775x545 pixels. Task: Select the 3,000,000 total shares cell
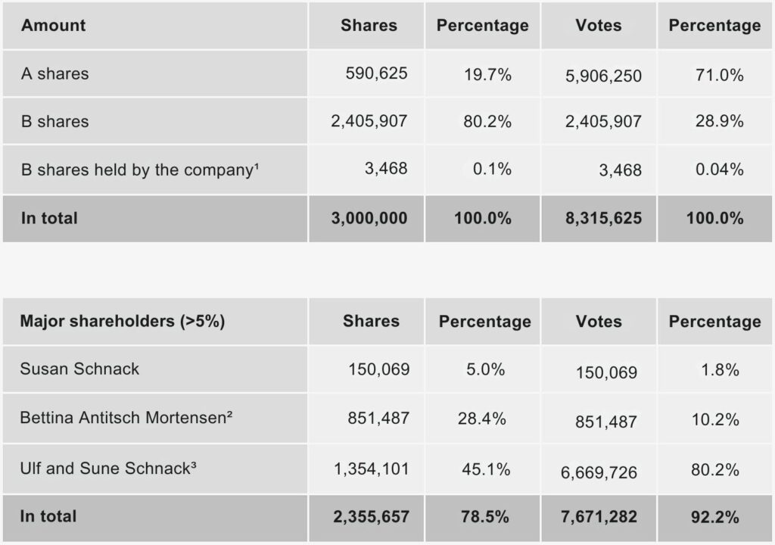point(369,218)
